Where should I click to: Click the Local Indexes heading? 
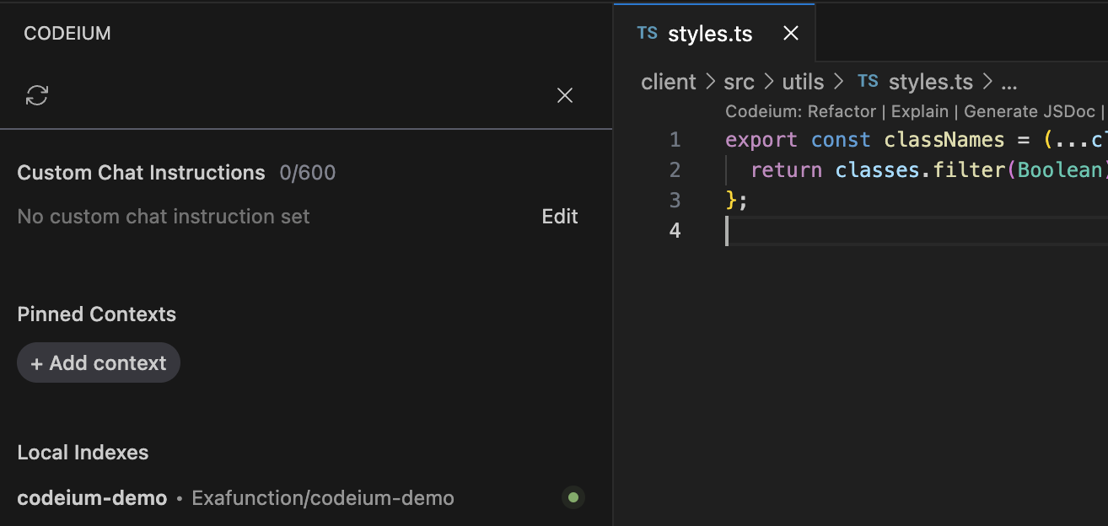[83, 453]
